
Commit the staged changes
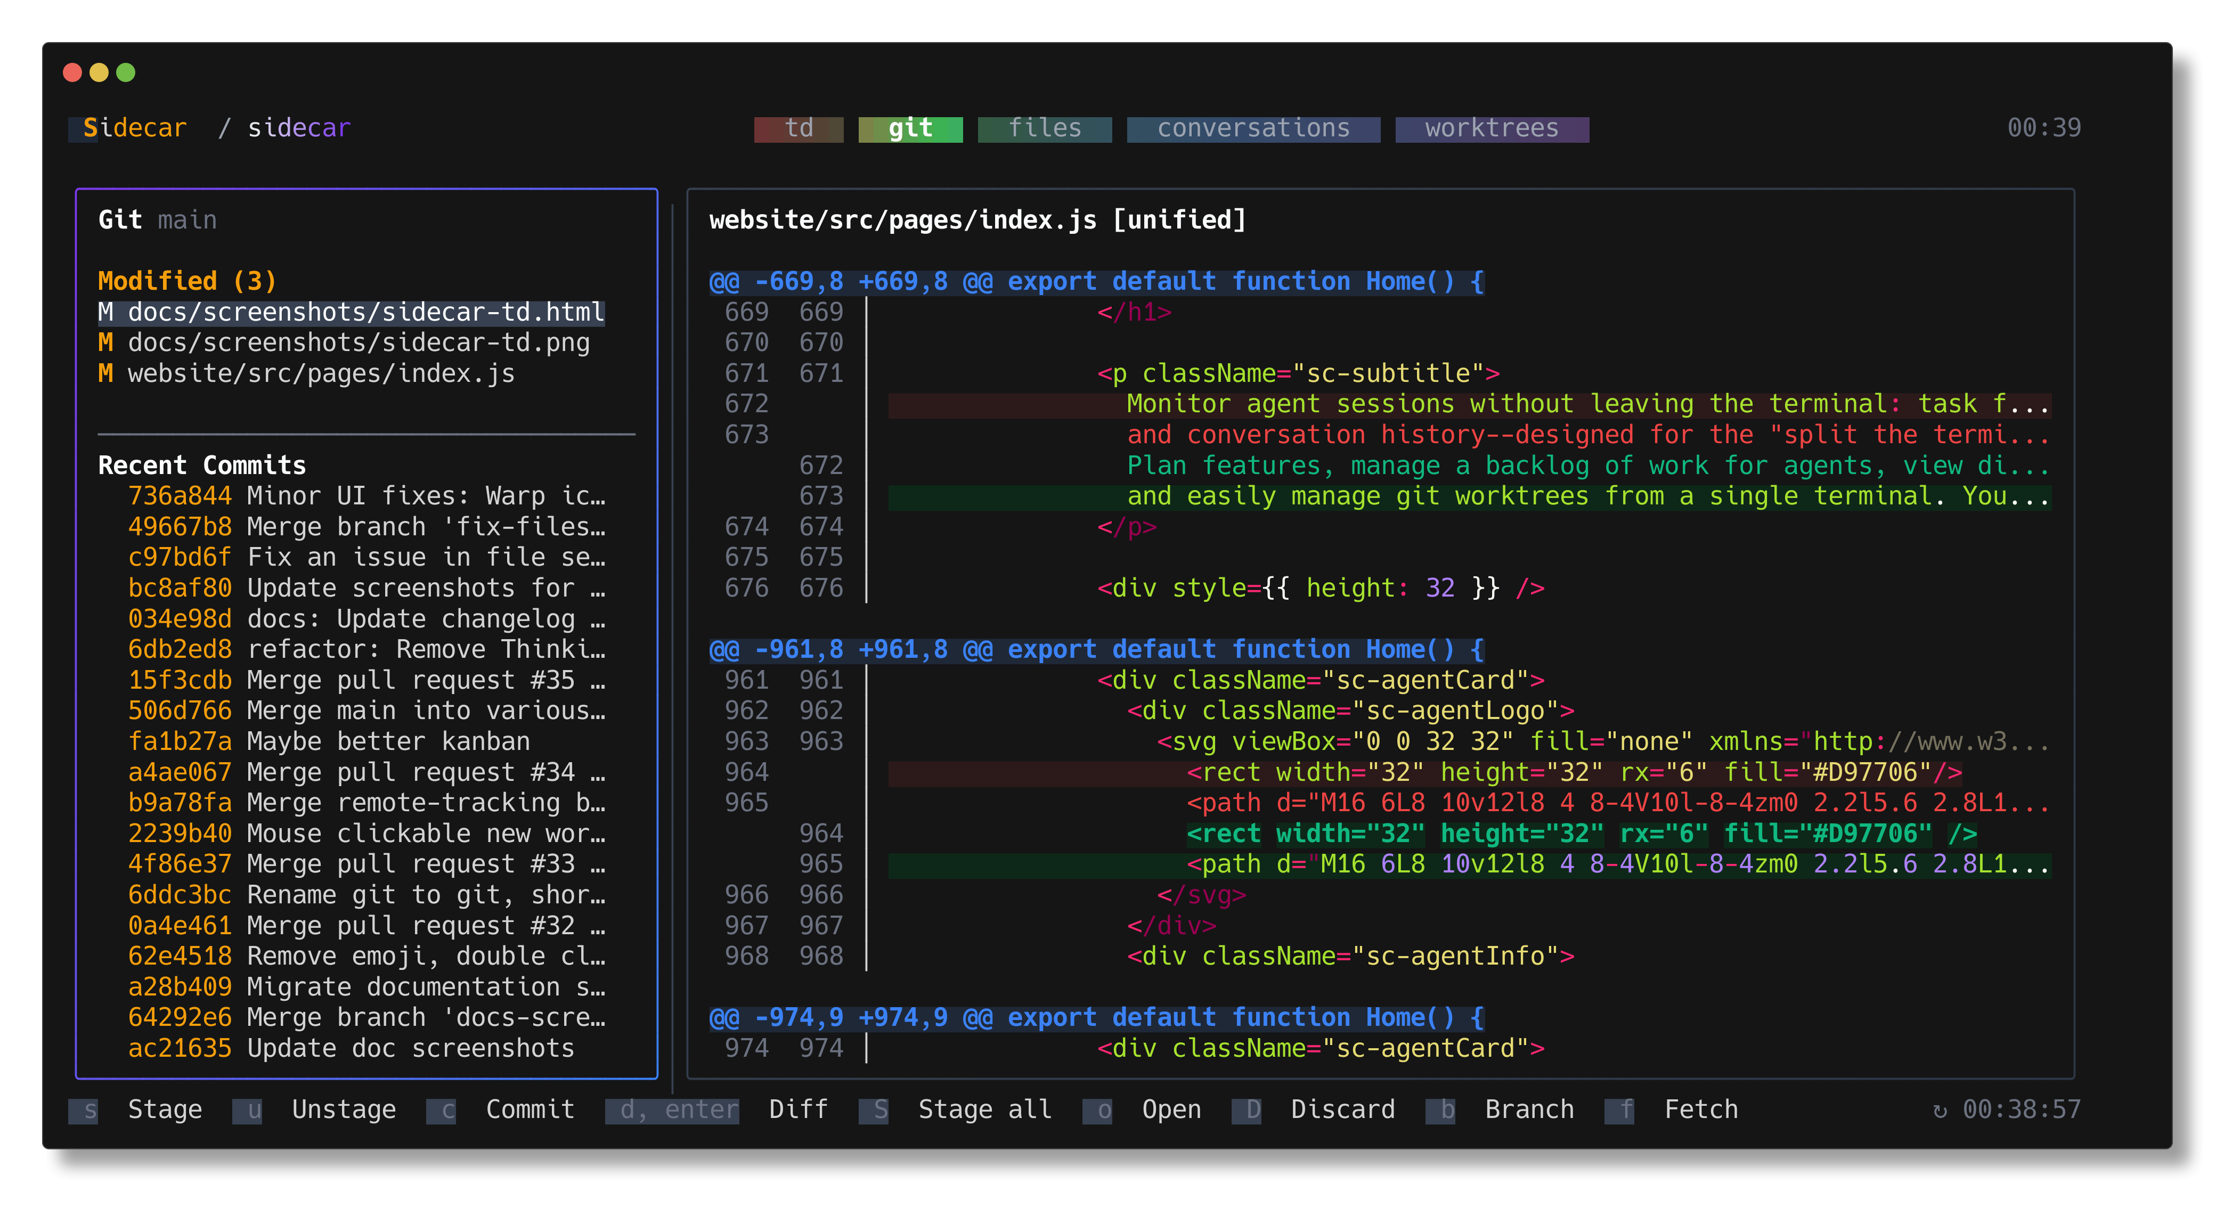click(x=530, y=1109)
